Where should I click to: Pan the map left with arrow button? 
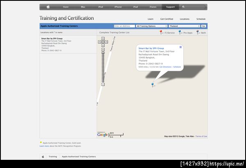click(x=100, y=42)
